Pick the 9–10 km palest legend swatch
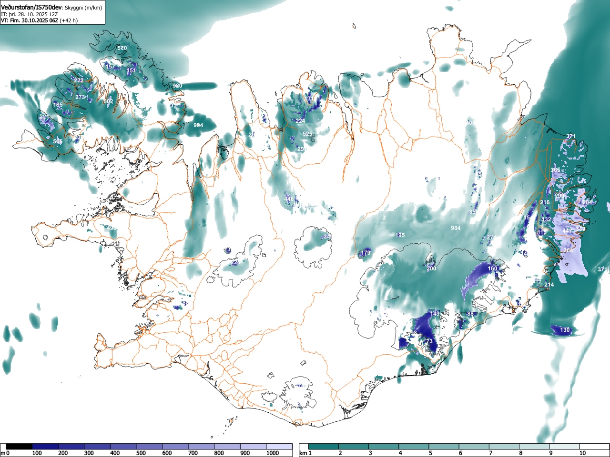The width and height of the screenshot is (610, 457). [x=565, y=447]
